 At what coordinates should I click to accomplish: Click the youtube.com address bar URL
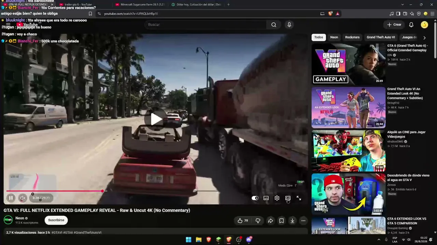coord(131,14)
